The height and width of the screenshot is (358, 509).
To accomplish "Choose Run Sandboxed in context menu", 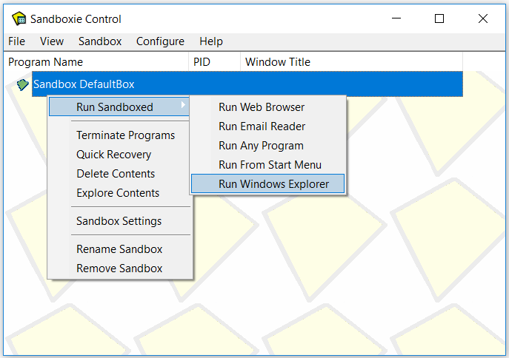I will tap(119, 107).
